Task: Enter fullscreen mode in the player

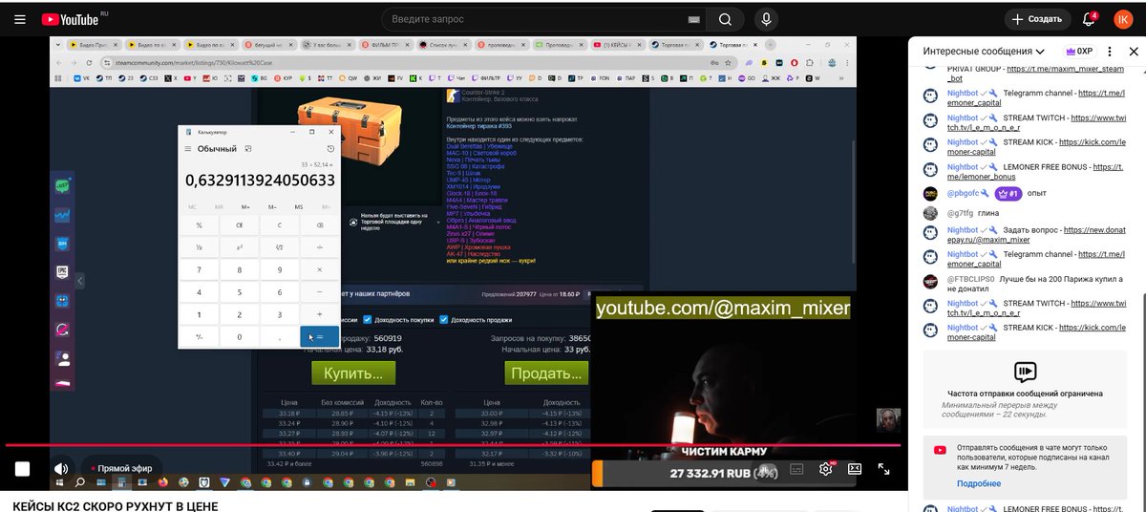Action: [x=884, y=469]
